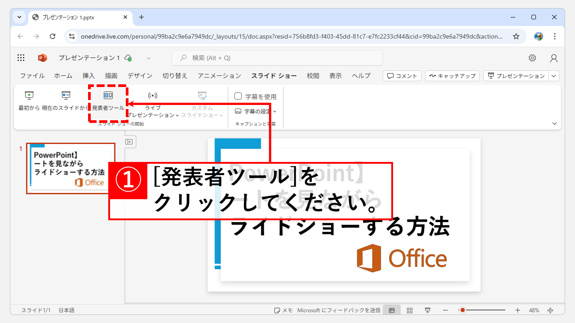
Task: Click the zoom slider handle
Action: click(462, 310)
